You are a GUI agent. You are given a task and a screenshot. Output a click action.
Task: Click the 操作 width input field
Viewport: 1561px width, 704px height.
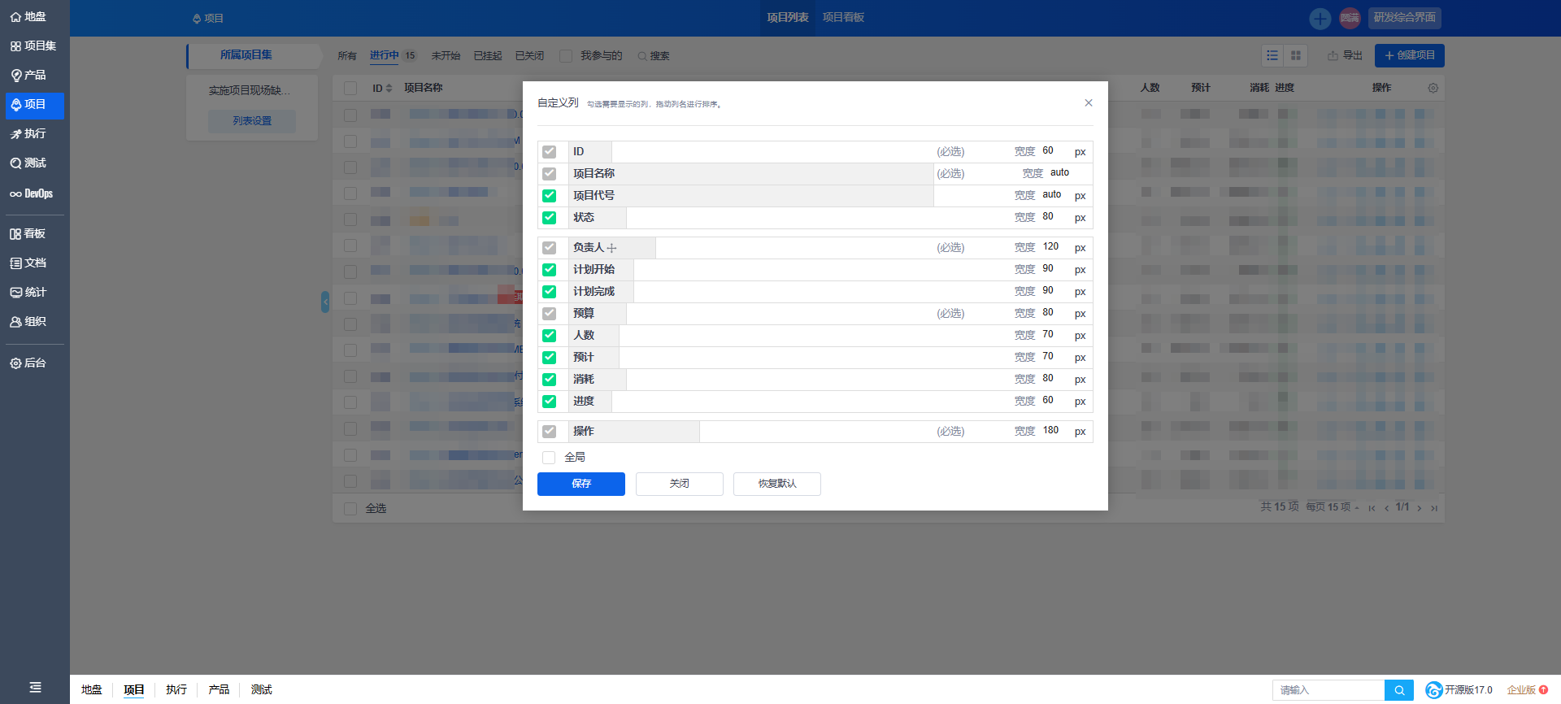tap(1055, 431)
